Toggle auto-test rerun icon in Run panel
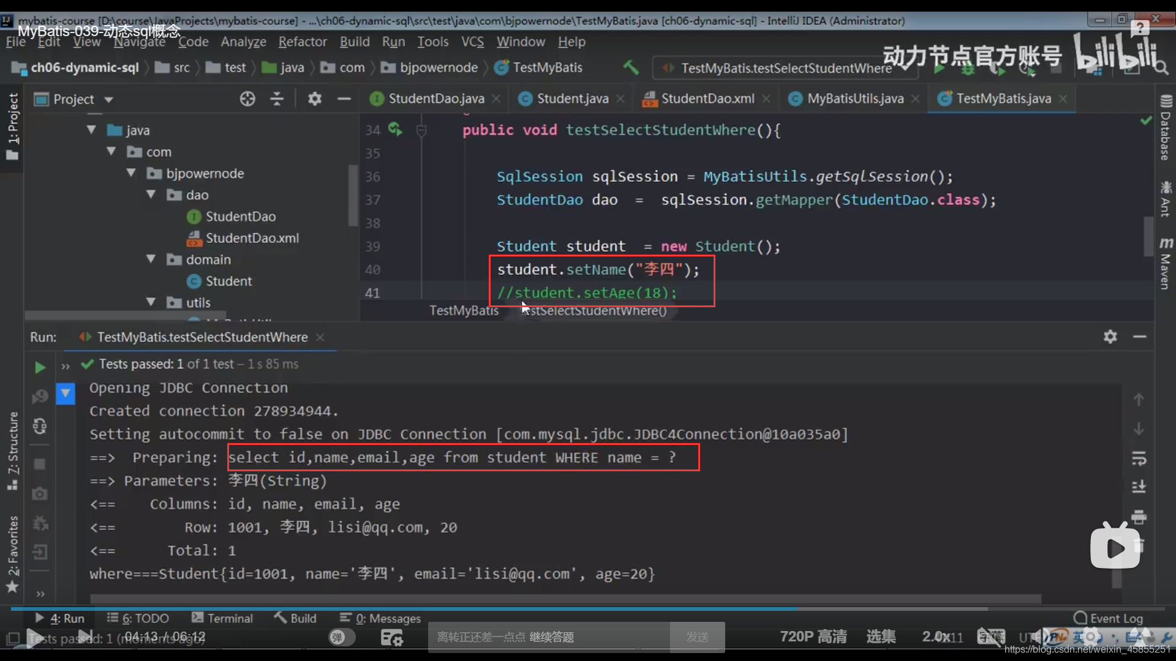 point(40,426)
